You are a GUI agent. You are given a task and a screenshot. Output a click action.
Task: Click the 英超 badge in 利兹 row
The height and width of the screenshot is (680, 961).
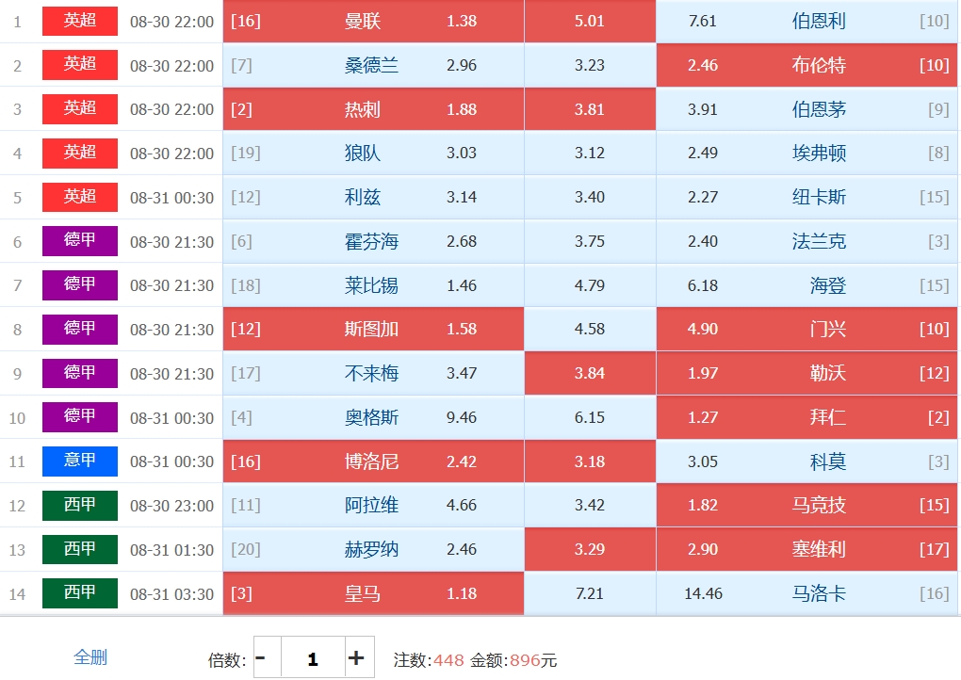coord(80,197)
